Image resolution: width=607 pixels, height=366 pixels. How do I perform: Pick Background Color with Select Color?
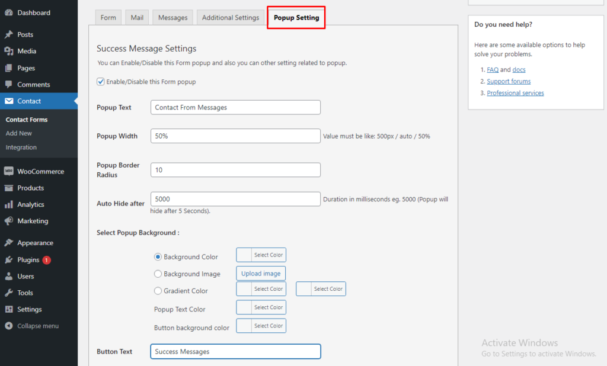261,255
